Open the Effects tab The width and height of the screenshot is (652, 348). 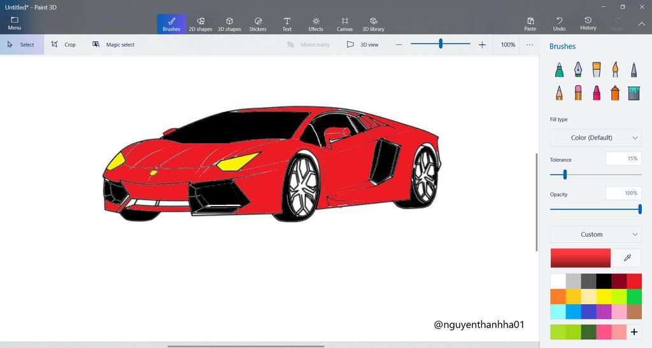(x=316, y=24)
